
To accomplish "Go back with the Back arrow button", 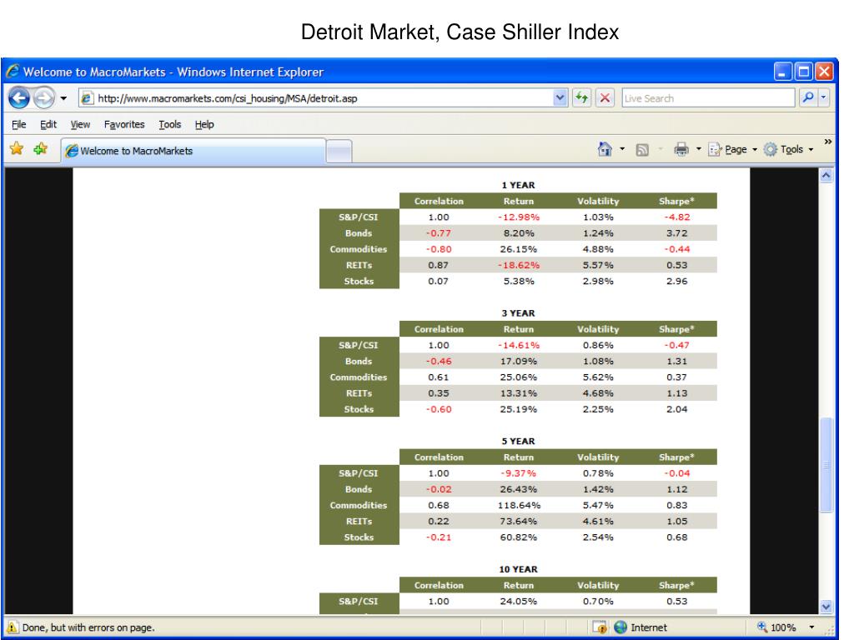I will coord(19,98).
